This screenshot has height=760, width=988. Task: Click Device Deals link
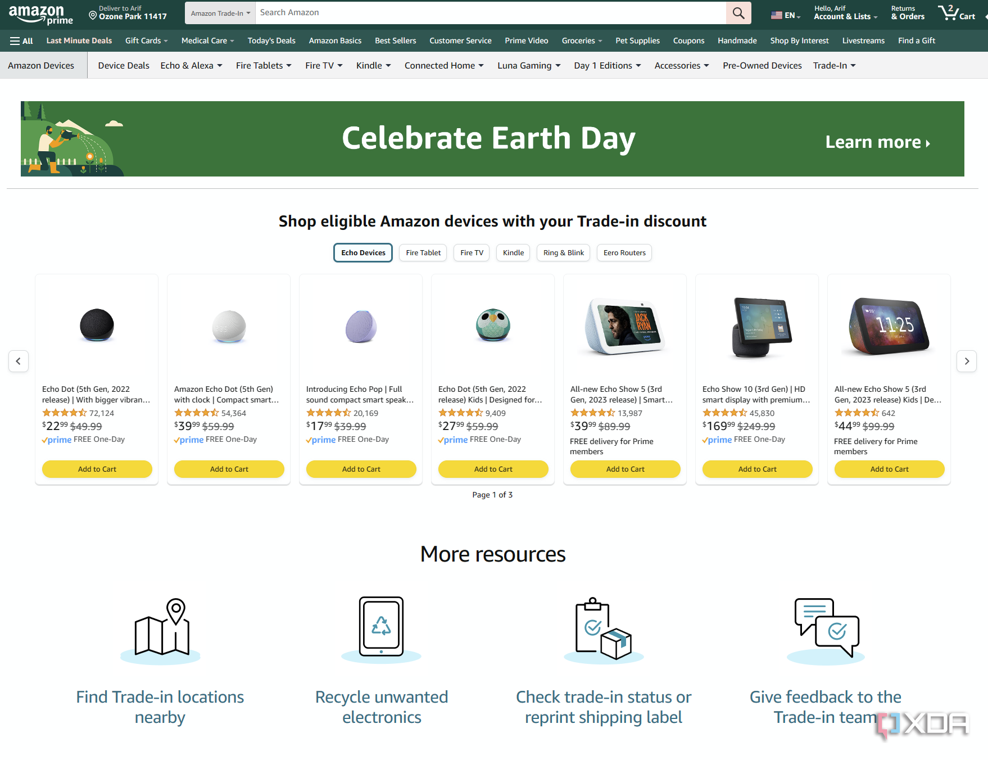pos(124,66)
